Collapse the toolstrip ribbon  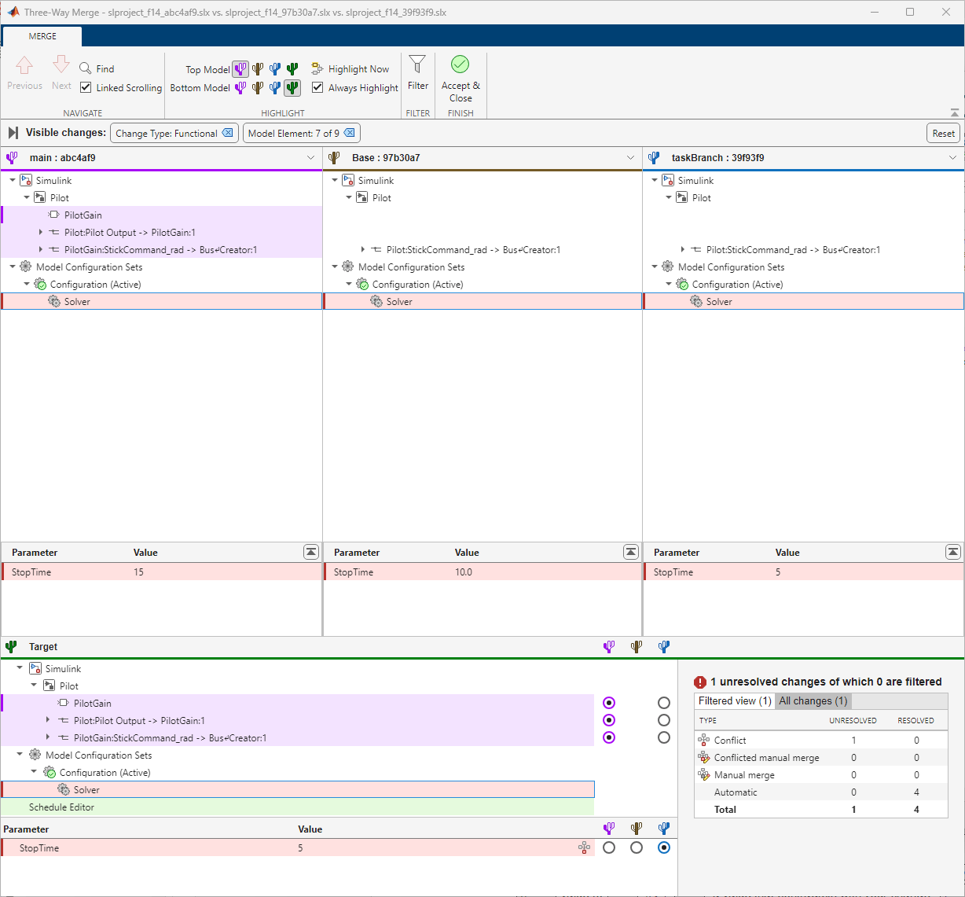pyautogui.click(x=954, y=113)
